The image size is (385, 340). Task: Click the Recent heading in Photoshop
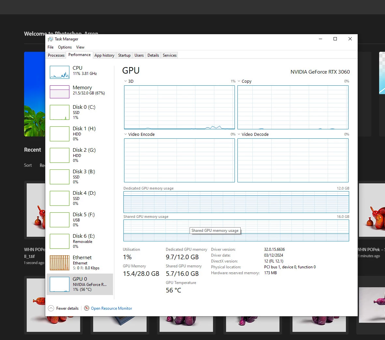click(33, 150)
